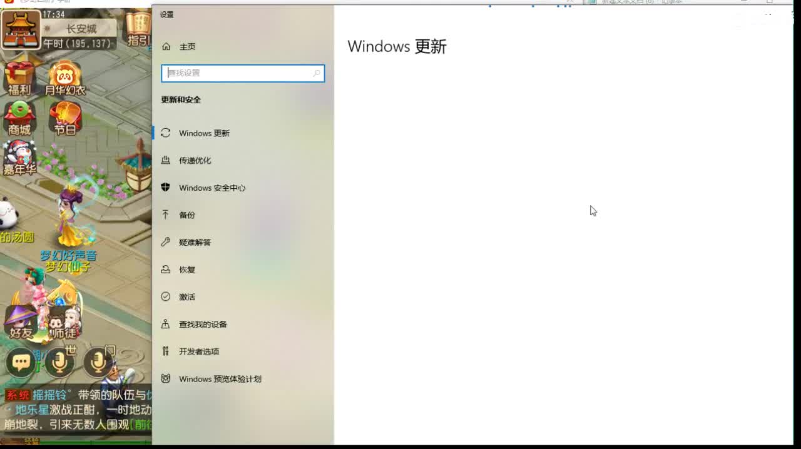
Task: Switch to the 备份 settings section
Action: click(x=188, y=214)
